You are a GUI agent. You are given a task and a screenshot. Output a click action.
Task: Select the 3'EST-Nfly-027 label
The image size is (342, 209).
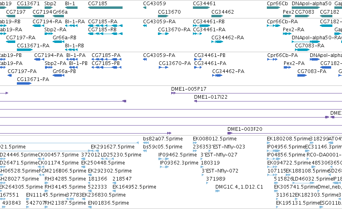[x=219, y=155]
